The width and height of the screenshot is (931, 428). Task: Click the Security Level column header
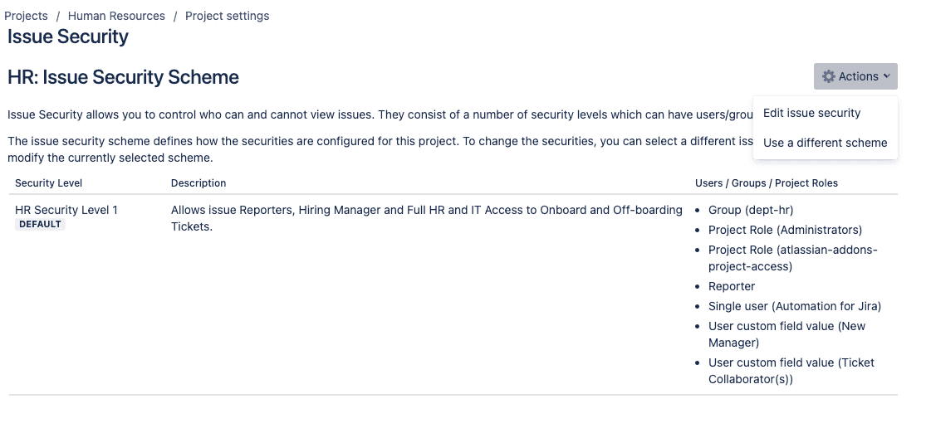tap(49, 183)
